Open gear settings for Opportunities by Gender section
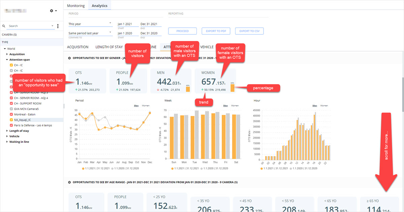The height and width of the screenshot is (212, 404). (x=69, y=58)
